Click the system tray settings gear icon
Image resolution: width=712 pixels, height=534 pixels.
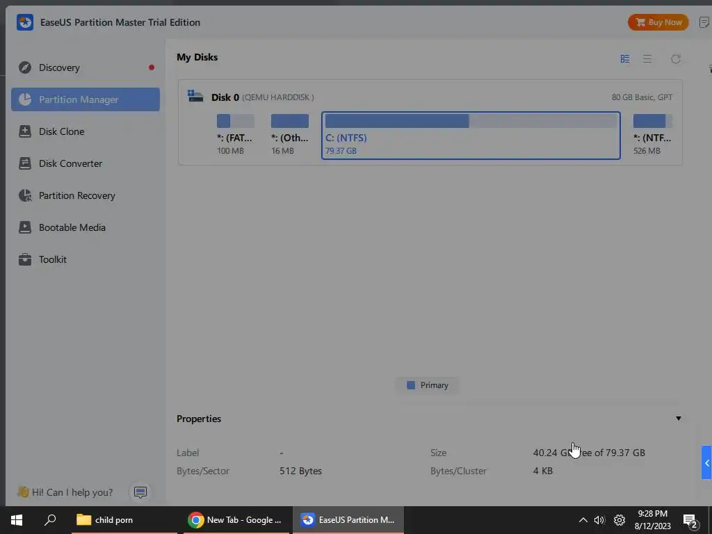(620, 520)
